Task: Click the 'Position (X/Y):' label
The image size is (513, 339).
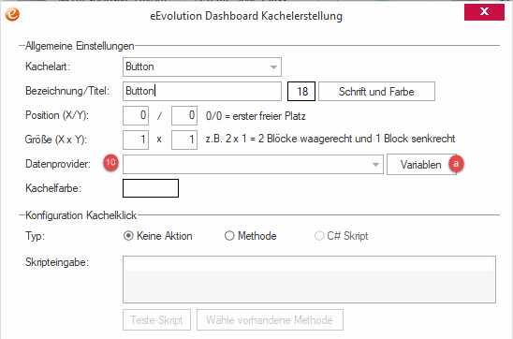Action: [57, 115]
